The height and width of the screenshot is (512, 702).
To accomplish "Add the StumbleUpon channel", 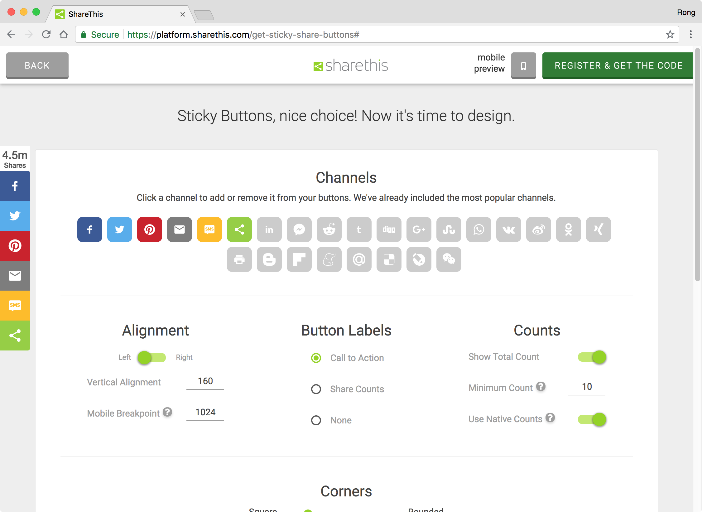I will 449,229.
